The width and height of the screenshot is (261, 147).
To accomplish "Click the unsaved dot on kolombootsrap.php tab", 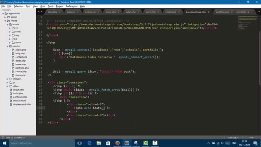I will tap(208, 12).
